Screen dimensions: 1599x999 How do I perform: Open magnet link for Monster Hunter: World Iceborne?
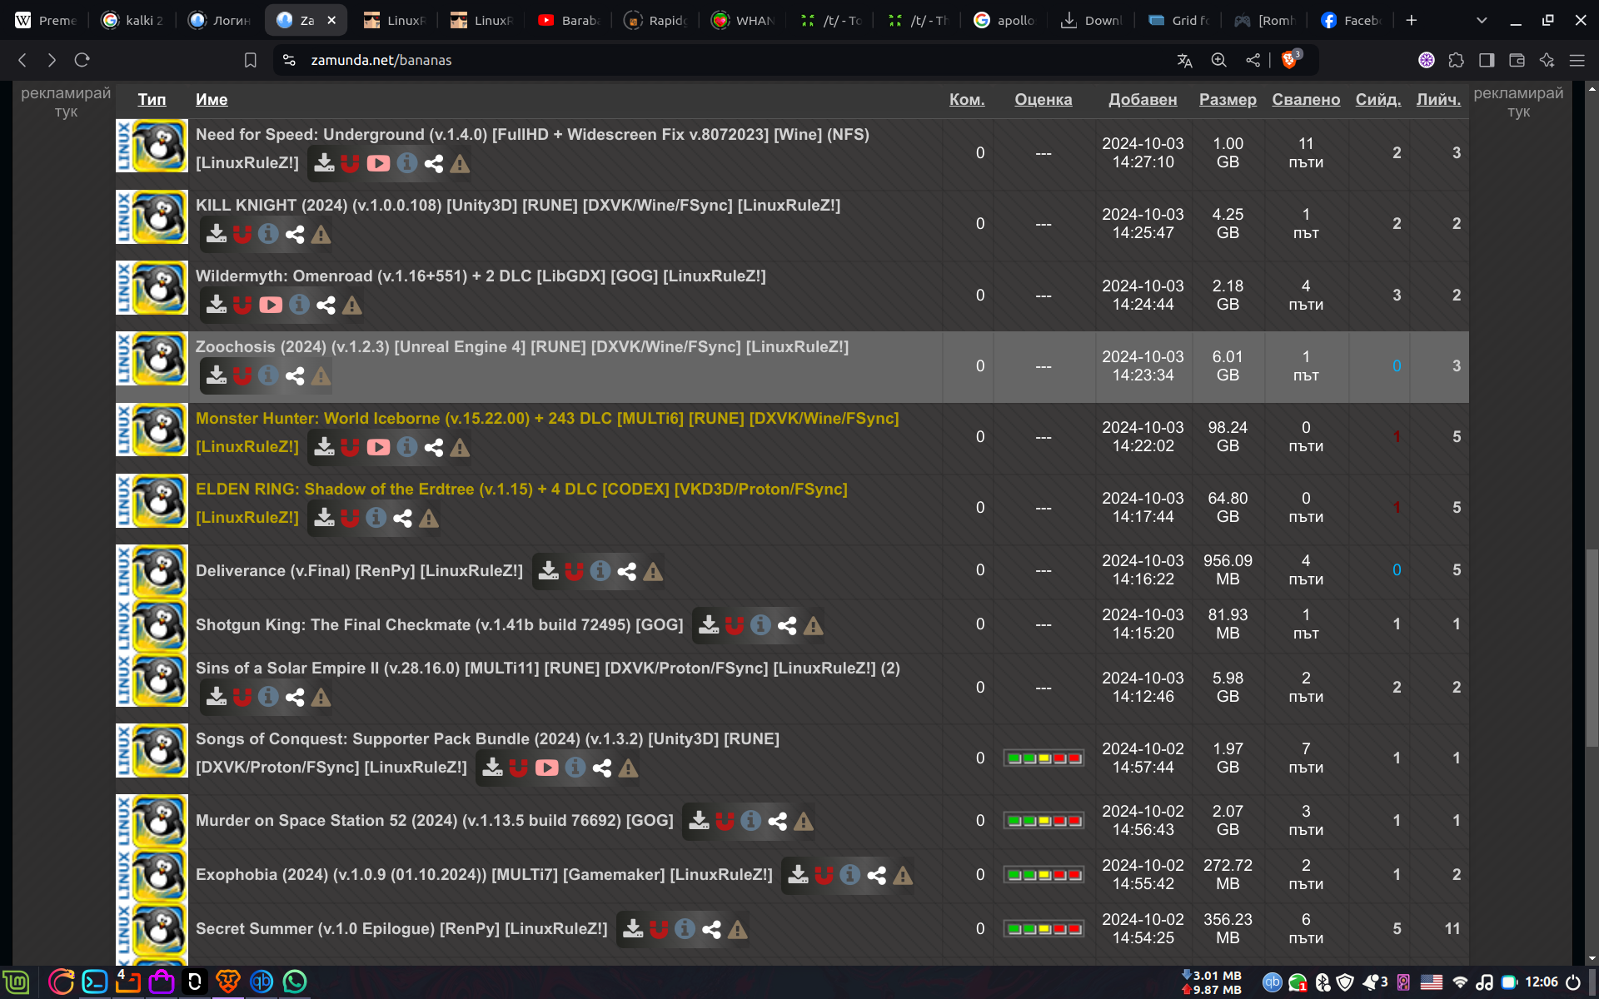(350, 447)
